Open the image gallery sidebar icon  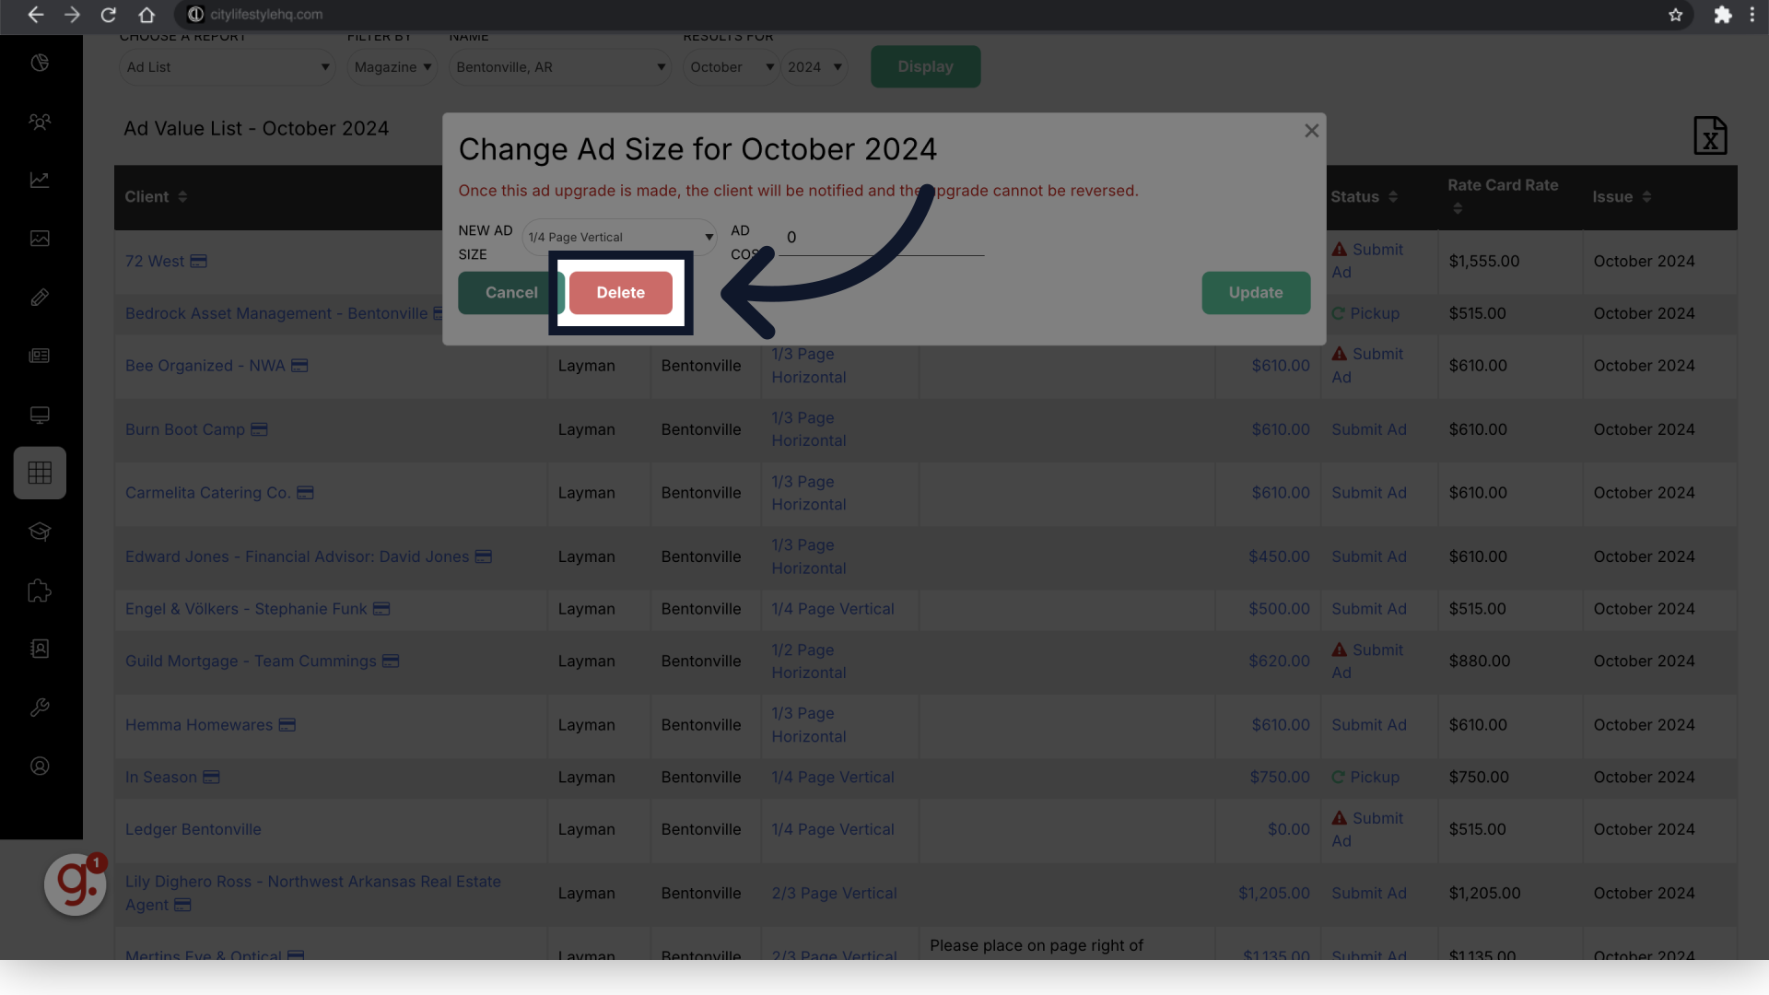click(x=40, y=239)
